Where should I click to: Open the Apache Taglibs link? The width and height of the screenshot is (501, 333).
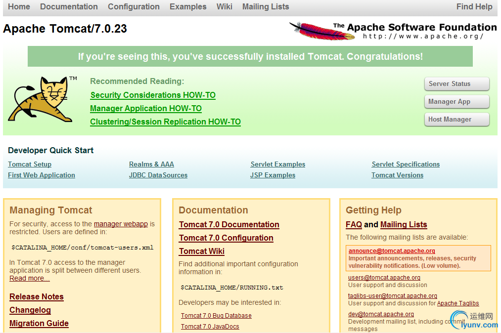click(458, 303)
